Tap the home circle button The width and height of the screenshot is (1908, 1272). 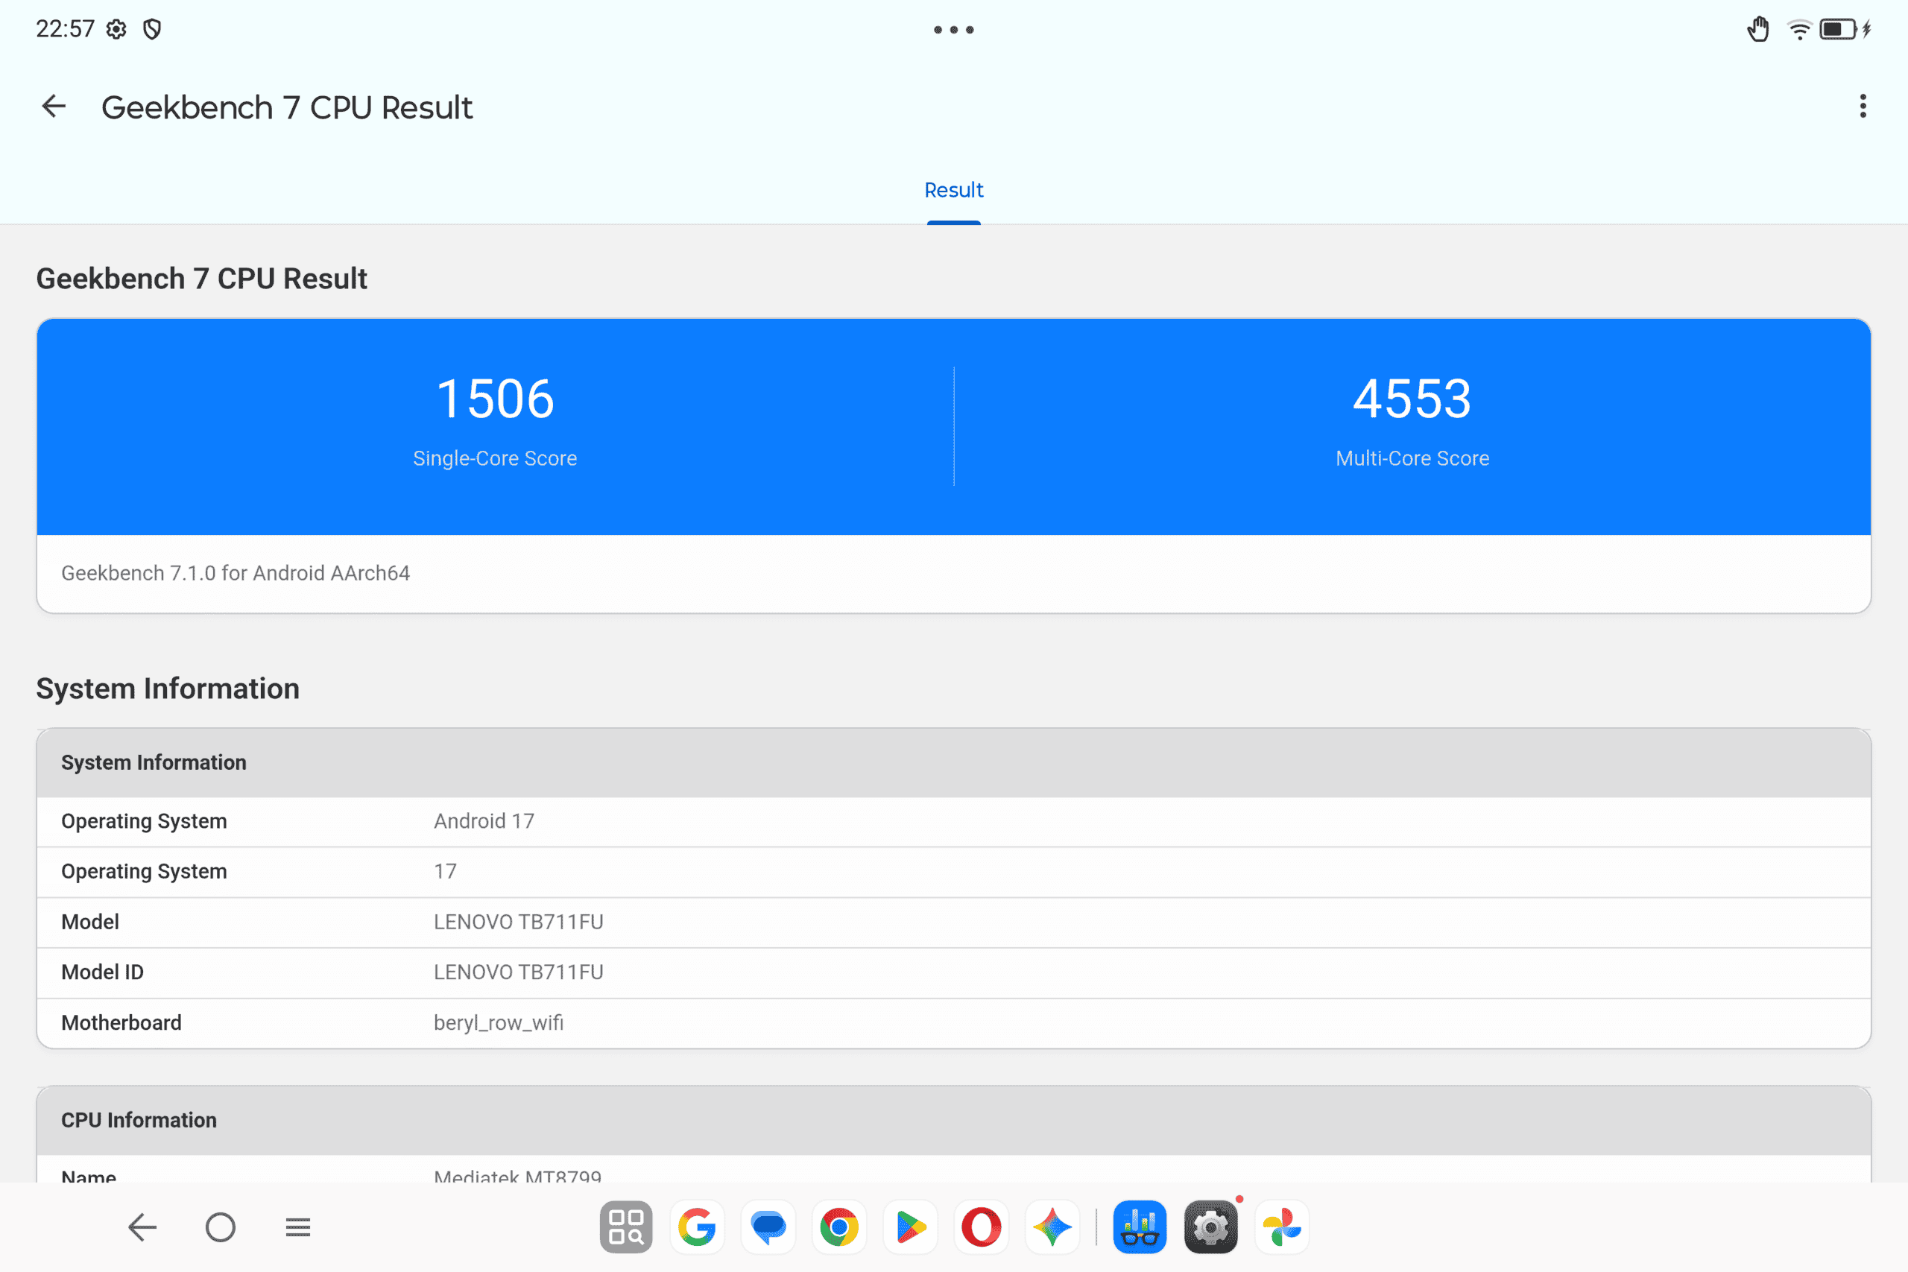click(x=221, y=1227)
